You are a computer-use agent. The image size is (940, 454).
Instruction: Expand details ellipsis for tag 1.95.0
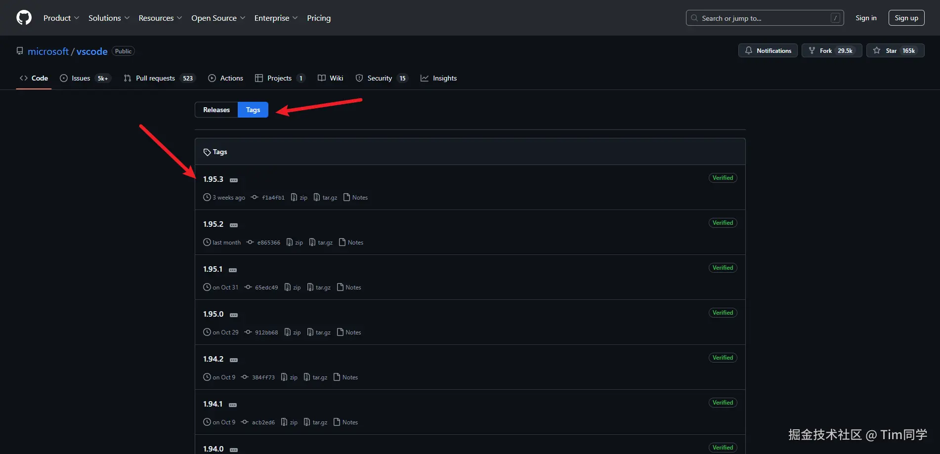[234, 315]
